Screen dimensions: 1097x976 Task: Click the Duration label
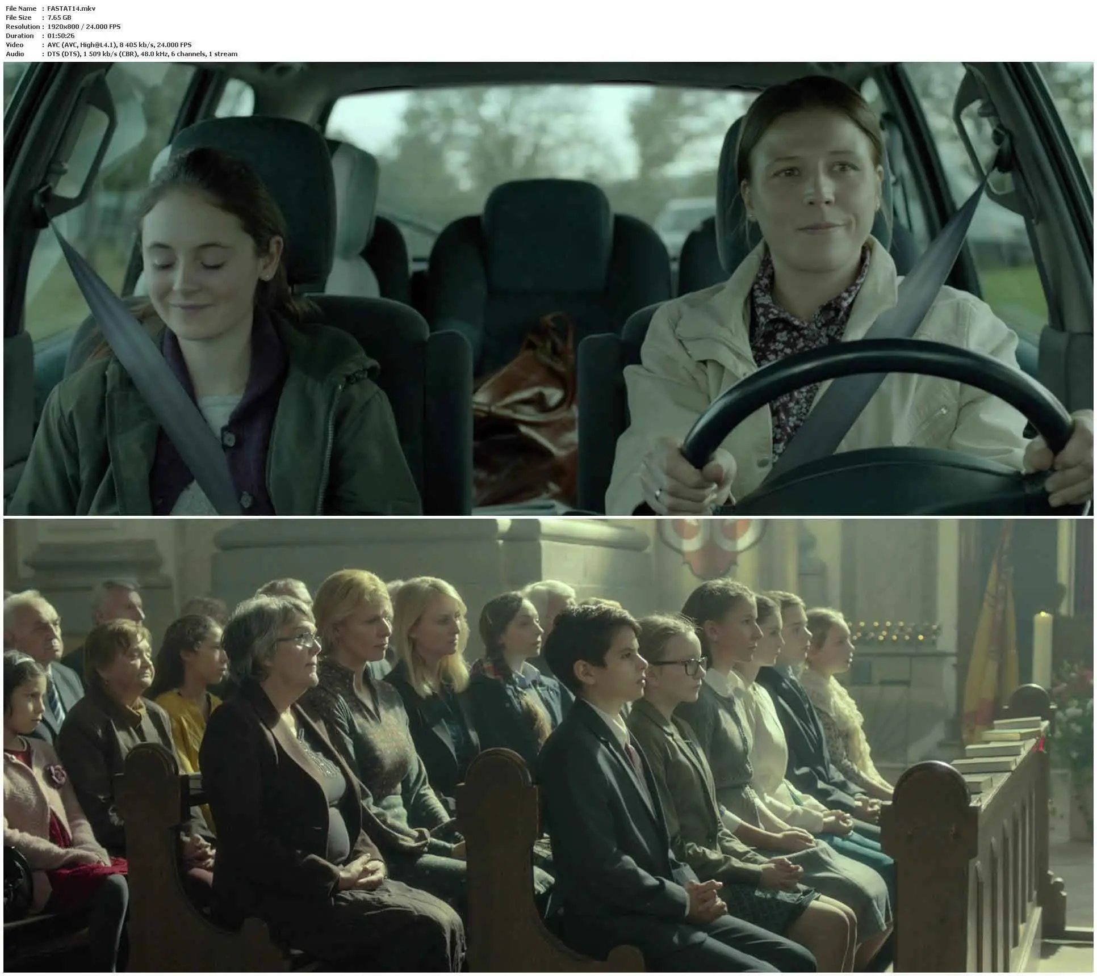tap(20, 36)
